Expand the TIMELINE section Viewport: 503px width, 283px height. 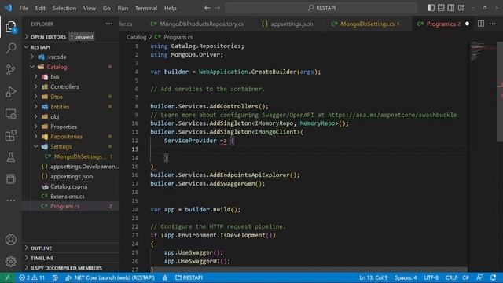71,258
